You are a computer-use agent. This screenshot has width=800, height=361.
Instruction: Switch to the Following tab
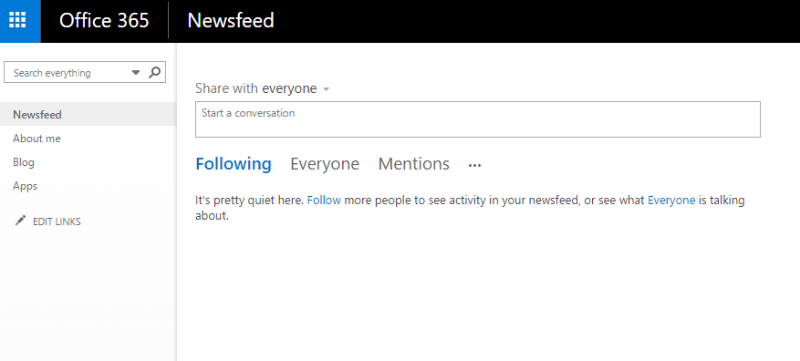click(234, 164)
